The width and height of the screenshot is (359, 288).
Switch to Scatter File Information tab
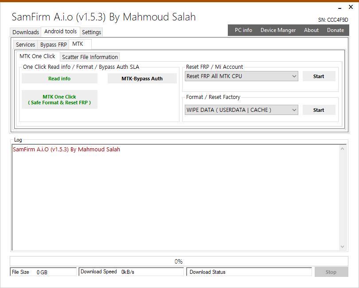(90, 57)
